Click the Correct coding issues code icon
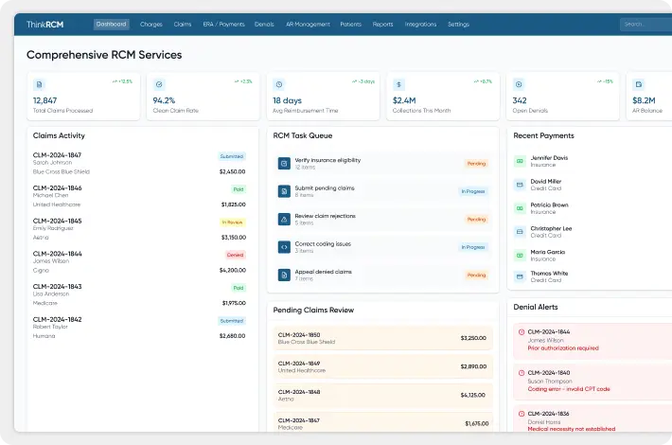 point(284,247)
